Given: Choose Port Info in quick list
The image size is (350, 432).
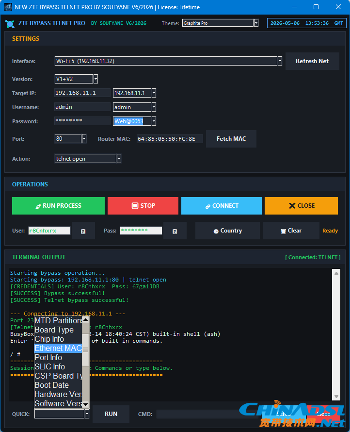Looking at the screenshot, I should click(x=58, y=357).
